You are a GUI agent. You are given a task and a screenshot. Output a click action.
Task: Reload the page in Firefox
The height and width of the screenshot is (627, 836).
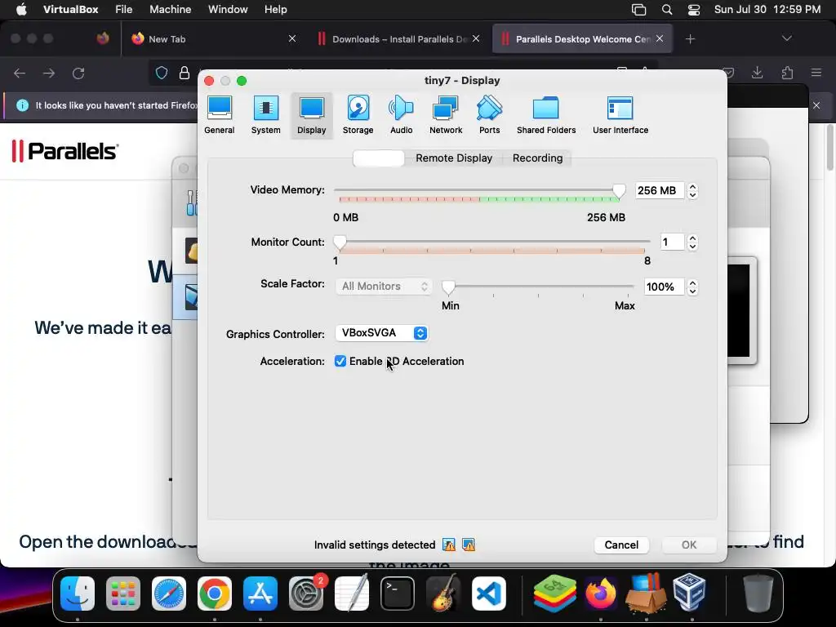coord(78,73)
